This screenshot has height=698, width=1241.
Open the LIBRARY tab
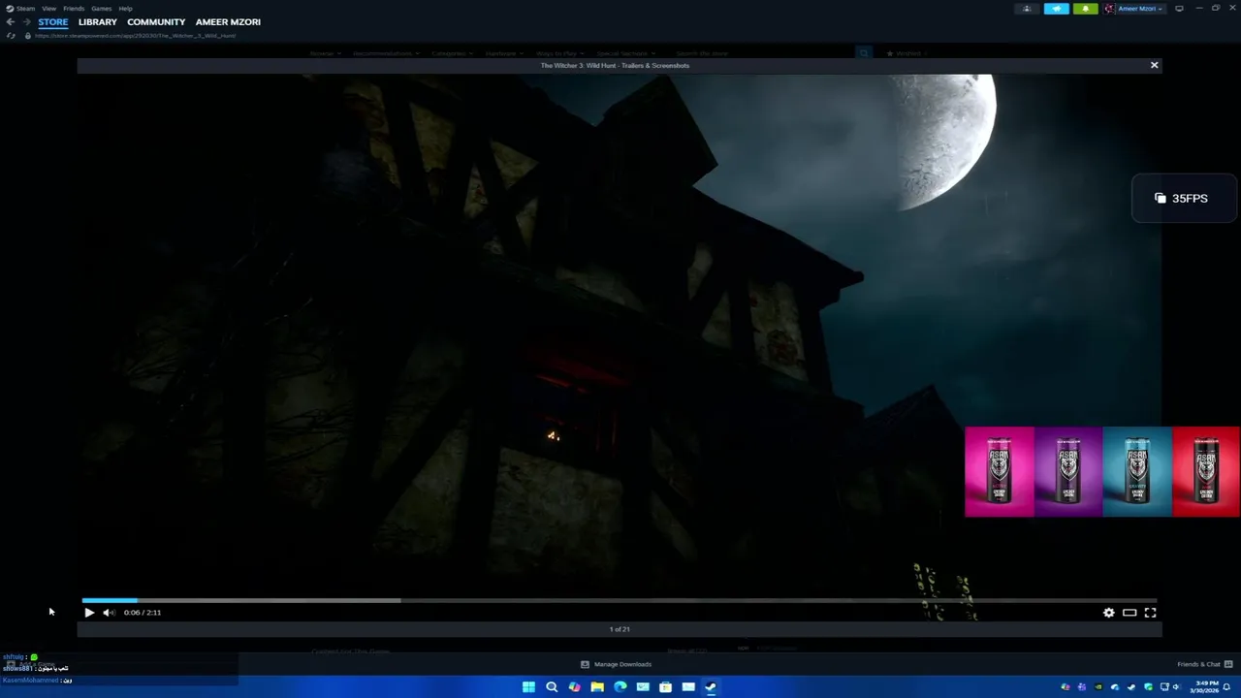point(97,21)
